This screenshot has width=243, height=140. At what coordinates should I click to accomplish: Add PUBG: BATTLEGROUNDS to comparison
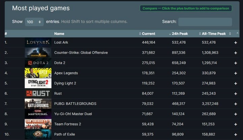pyautogui.click(x=236, y=104)
